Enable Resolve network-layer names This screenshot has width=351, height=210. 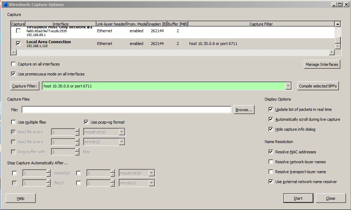271,161
